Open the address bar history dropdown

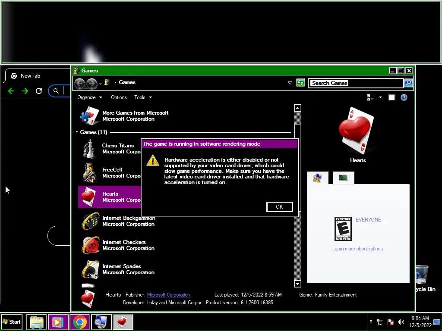(290, 83)
